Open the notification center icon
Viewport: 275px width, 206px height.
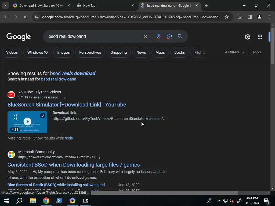tap(266, 201)
